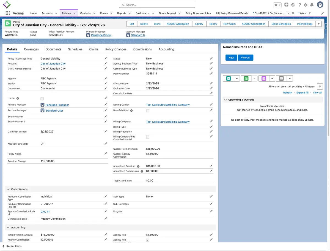
Task: Open the Contacts nav dropdown chevron
Action: click(94, 13)
